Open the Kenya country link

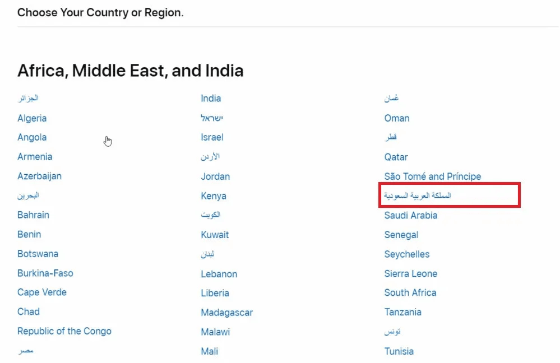click(x=214, y=196)
